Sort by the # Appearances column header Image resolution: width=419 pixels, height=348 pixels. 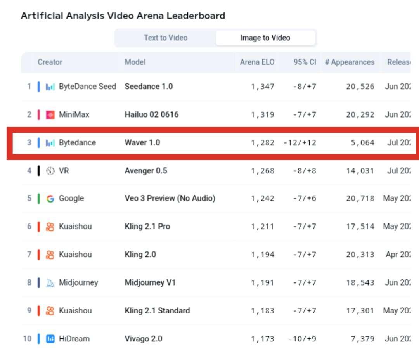tap(350, 62)
